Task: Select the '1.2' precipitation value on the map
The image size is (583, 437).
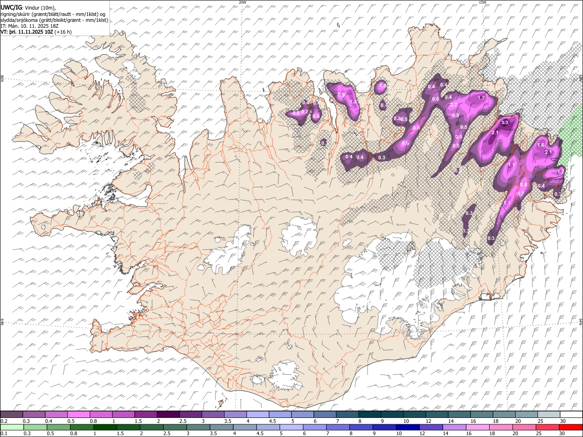Action: [x=353, y=102]
